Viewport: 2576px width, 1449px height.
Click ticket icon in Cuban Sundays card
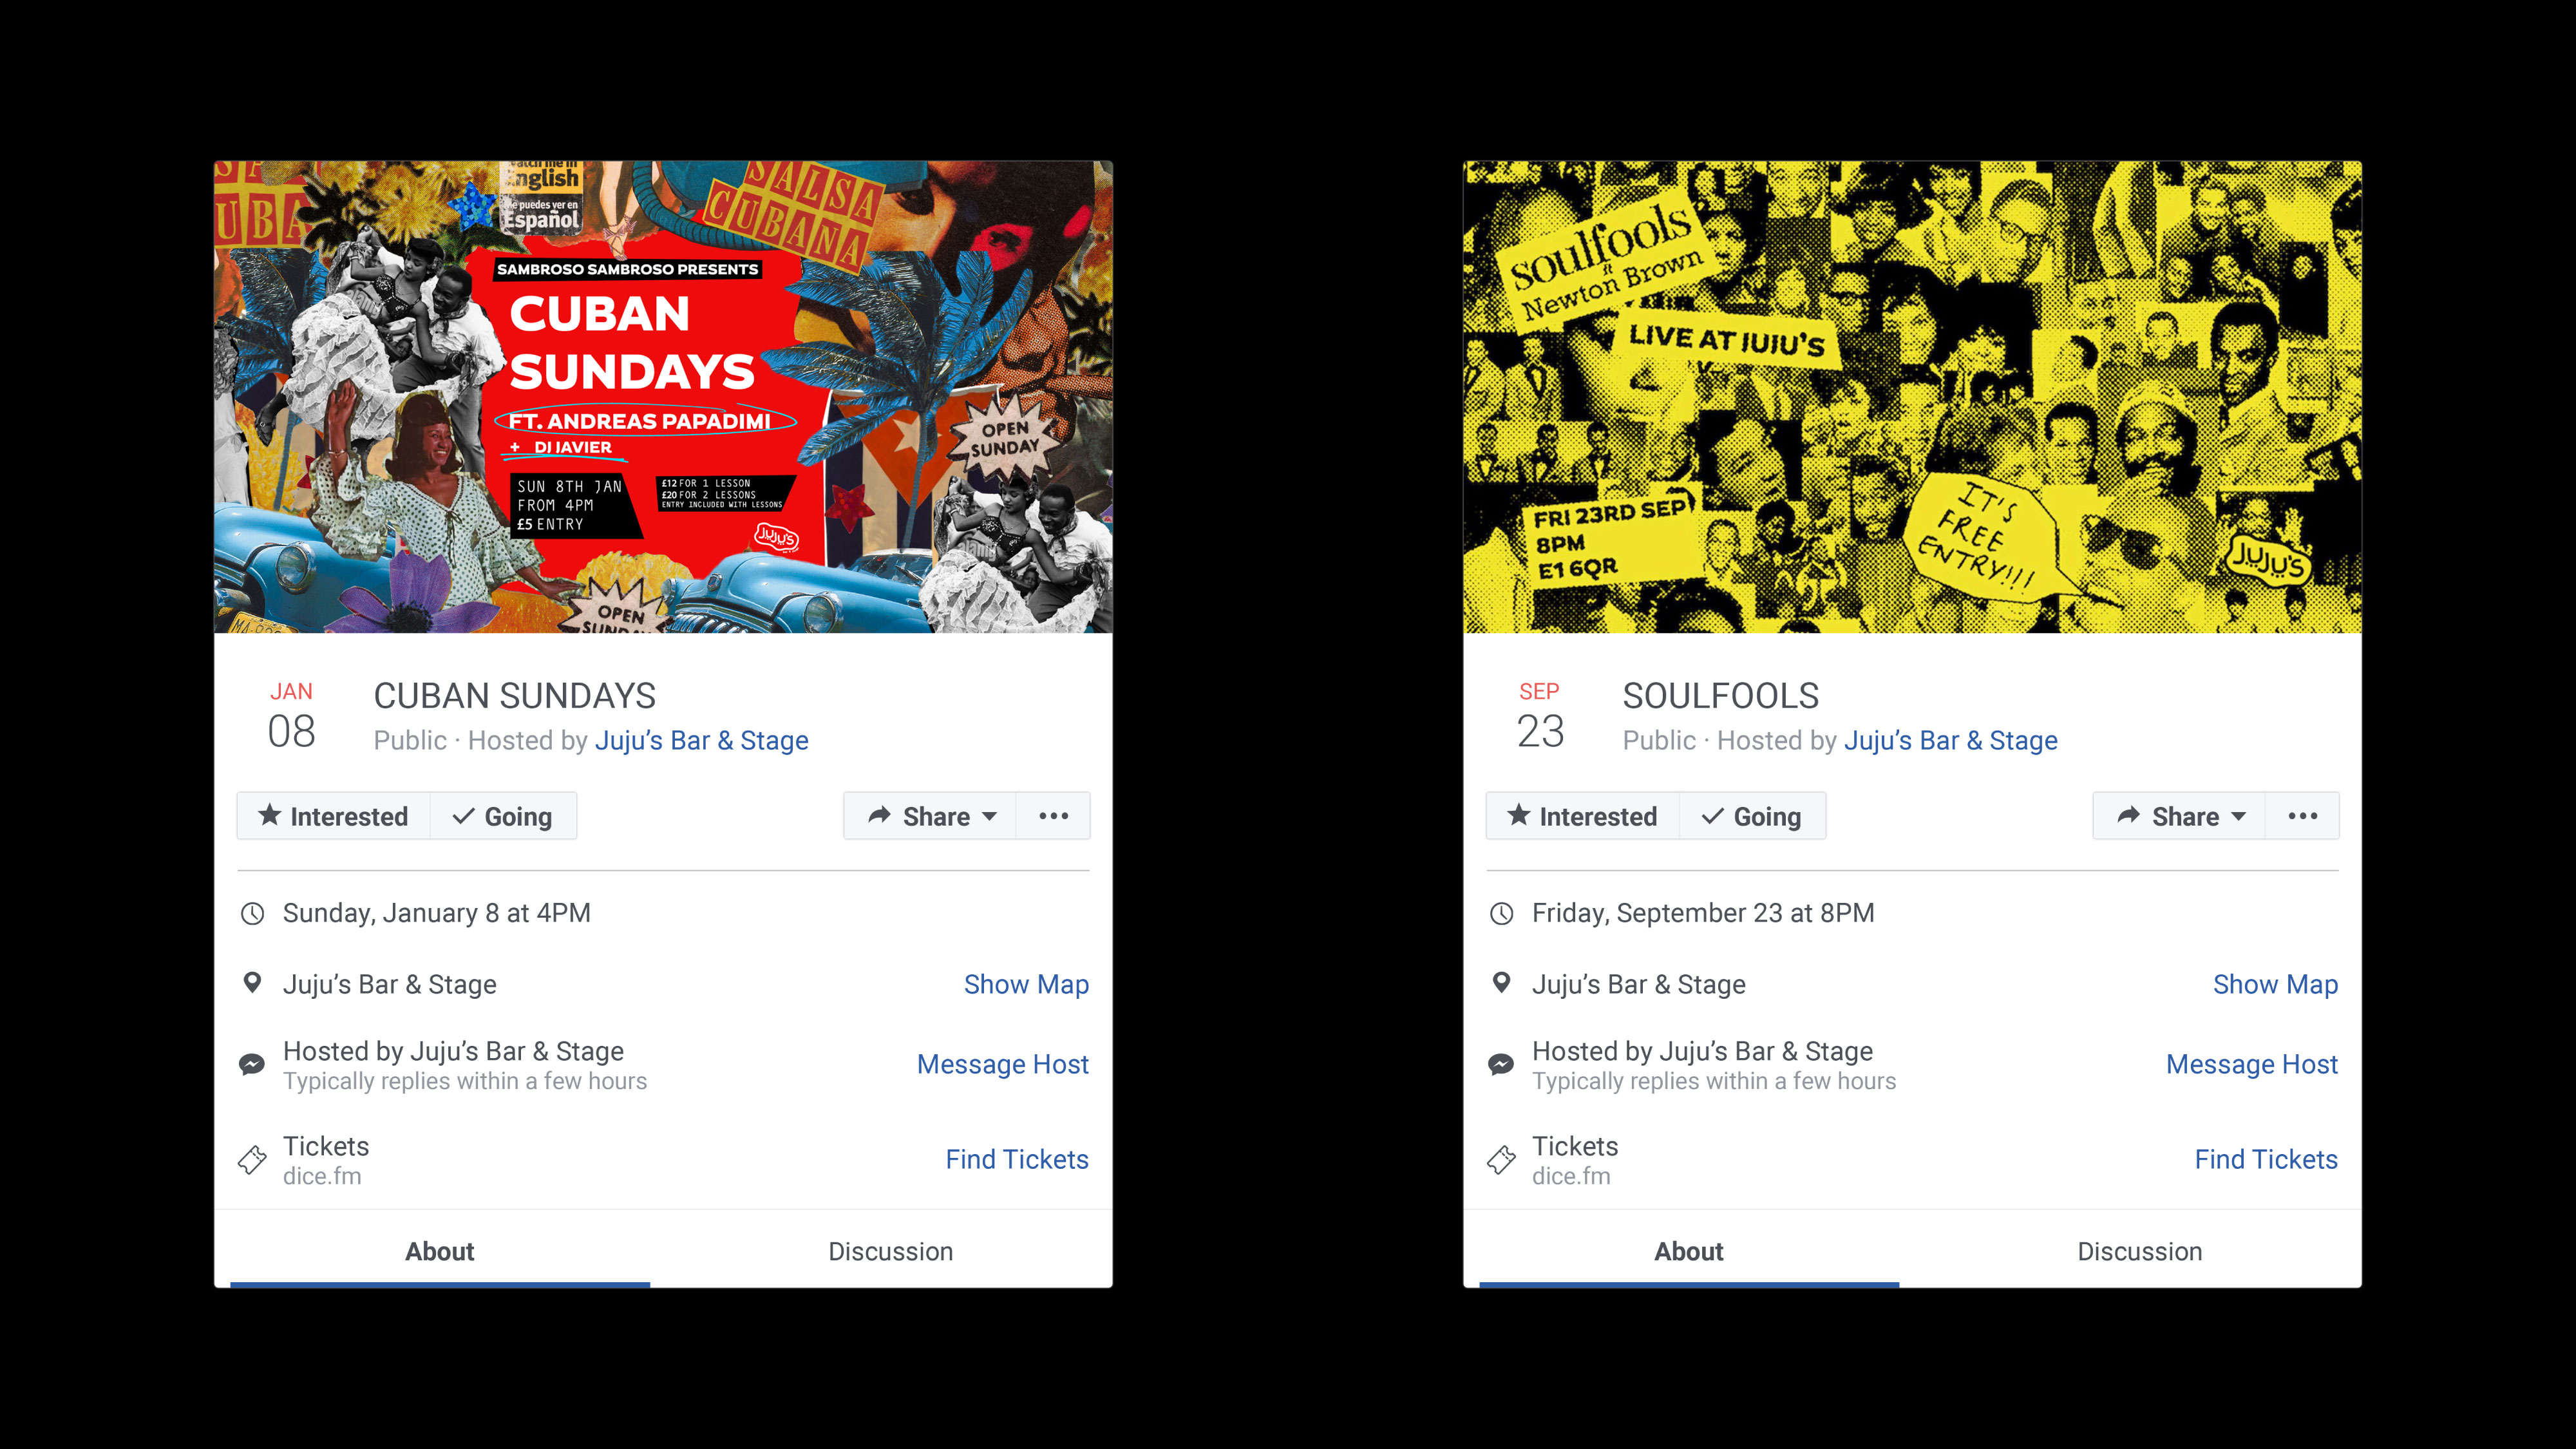coord(252,1159)
